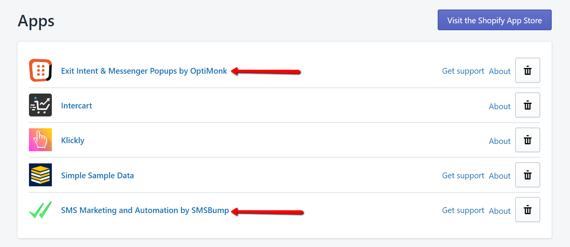Open the Intercart app link
570x247 pixels.
77,106
